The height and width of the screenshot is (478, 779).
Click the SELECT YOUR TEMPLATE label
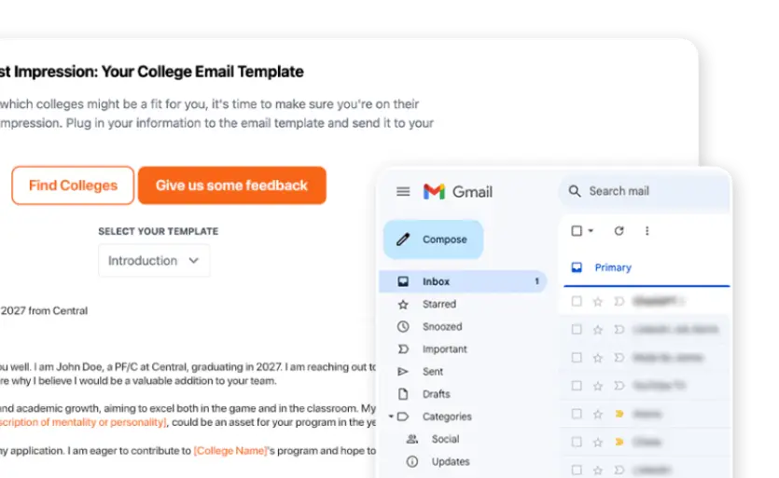tap(158, 231)
